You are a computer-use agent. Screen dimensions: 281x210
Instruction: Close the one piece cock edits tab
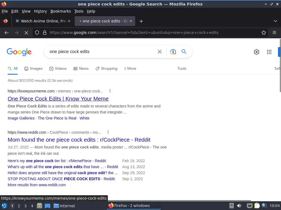point(131,21)
